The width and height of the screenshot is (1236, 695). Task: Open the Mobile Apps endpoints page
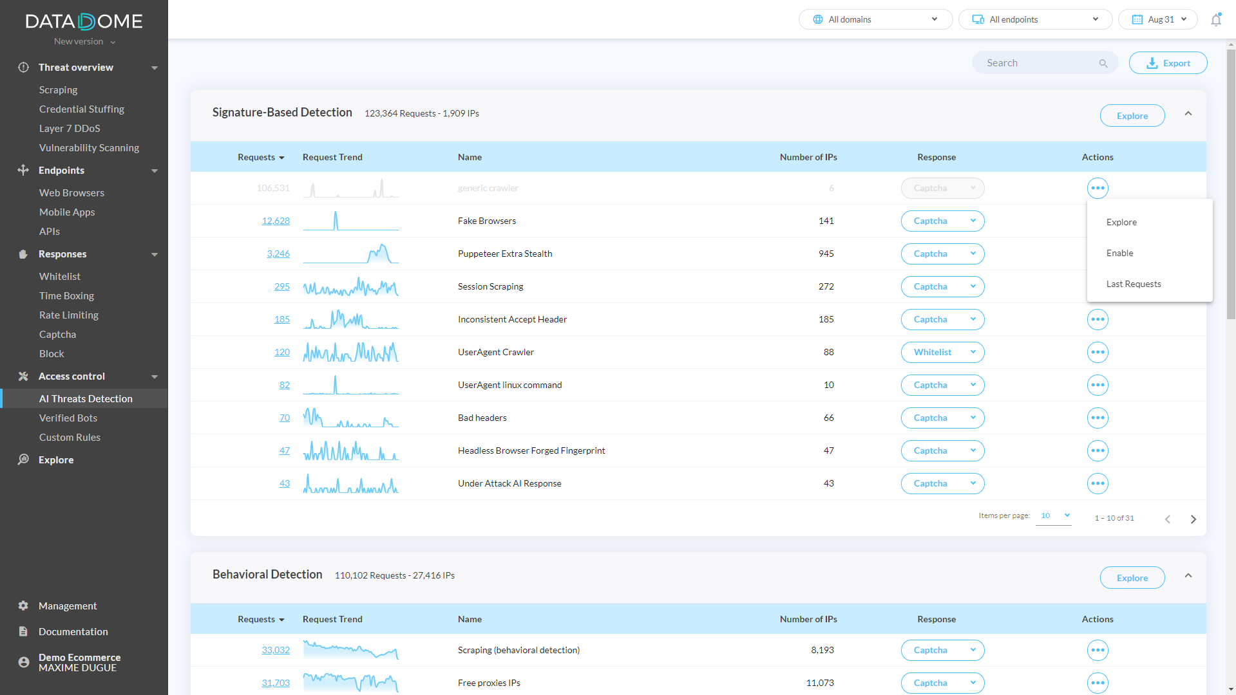pos(67,212)
